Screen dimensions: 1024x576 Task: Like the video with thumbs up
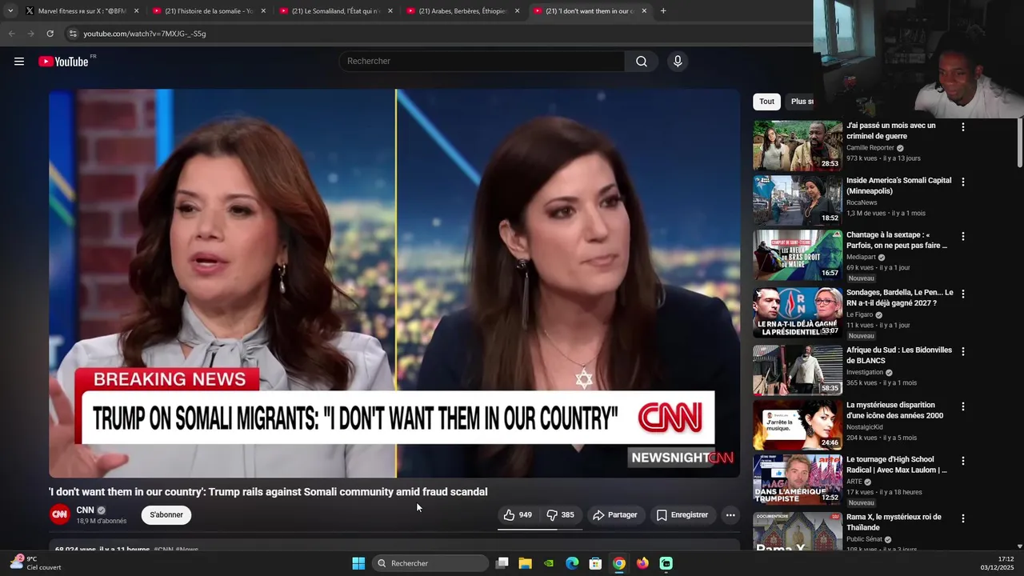pyautogui.click(x=517, y=515)
